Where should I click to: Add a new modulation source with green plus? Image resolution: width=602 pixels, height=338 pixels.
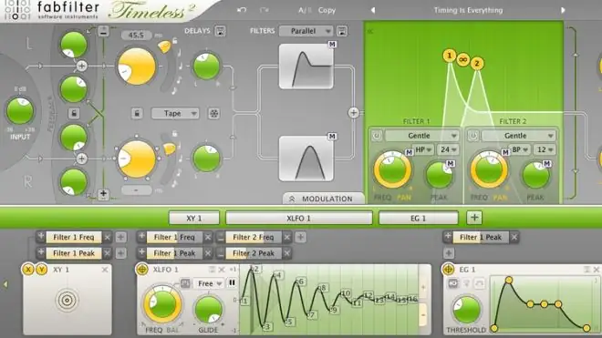474,218
